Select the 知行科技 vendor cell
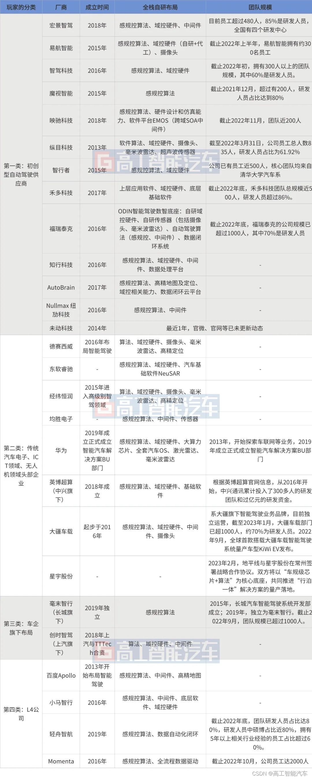The width and height of the screenshot is (312, 779). (61, 265)
